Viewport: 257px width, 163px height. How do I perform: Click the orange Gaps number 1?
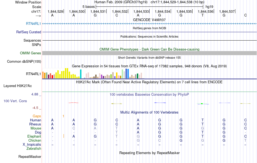63,116
